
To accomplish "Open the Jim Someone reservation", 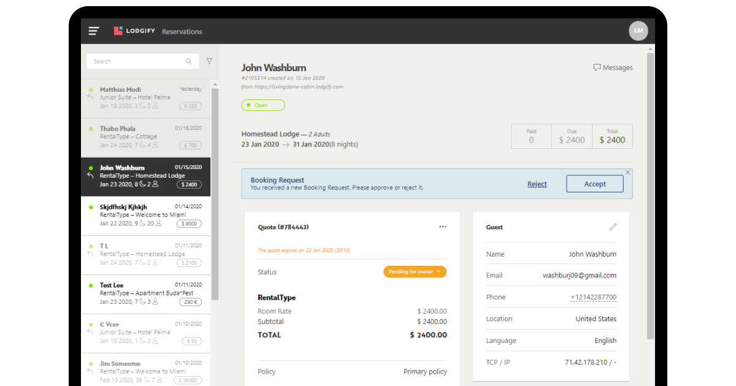I will 145,370.
